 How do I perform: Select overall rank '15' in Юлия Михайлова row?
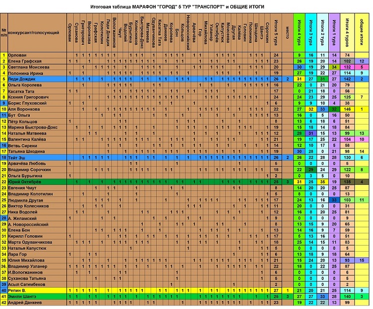362,260
